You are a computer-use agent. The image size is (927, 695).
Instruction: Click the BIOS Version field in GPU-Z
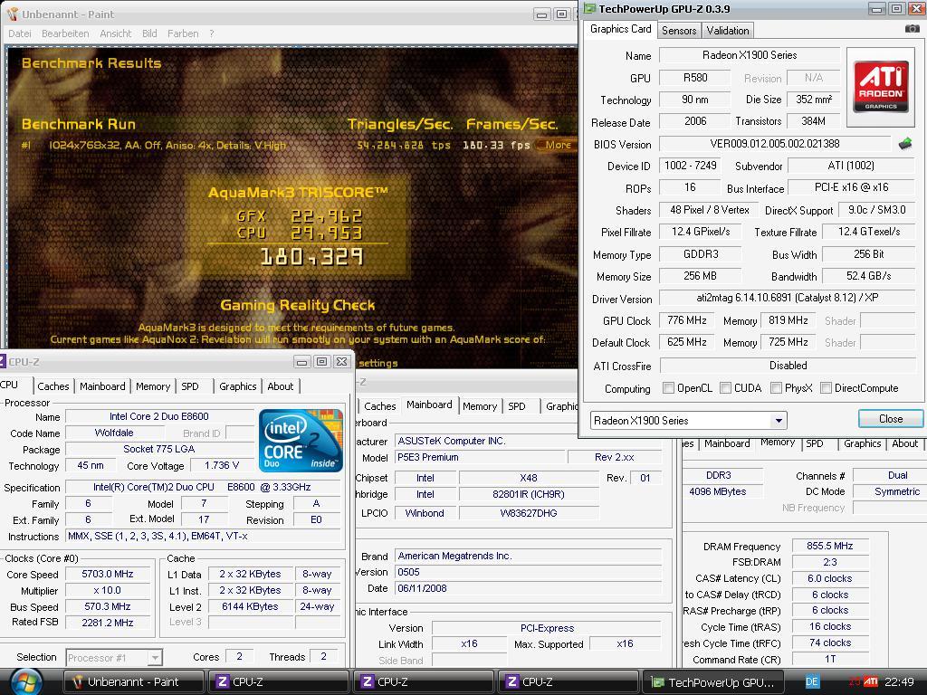tap(775, 144)
